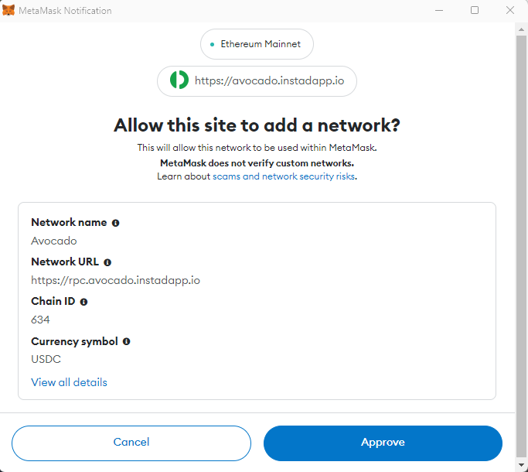528x472 pixels.
Task: Click the avocado.instadapp.io origin pill
Action: pyautogui.click(x=257, y=81)
